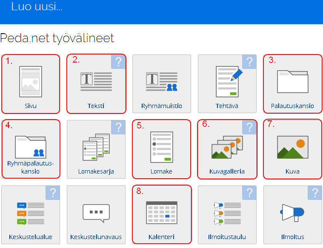Select the Kalenteri calendar icon
The height and width of the screenshot is (248, 323).
tap(162, 213)
